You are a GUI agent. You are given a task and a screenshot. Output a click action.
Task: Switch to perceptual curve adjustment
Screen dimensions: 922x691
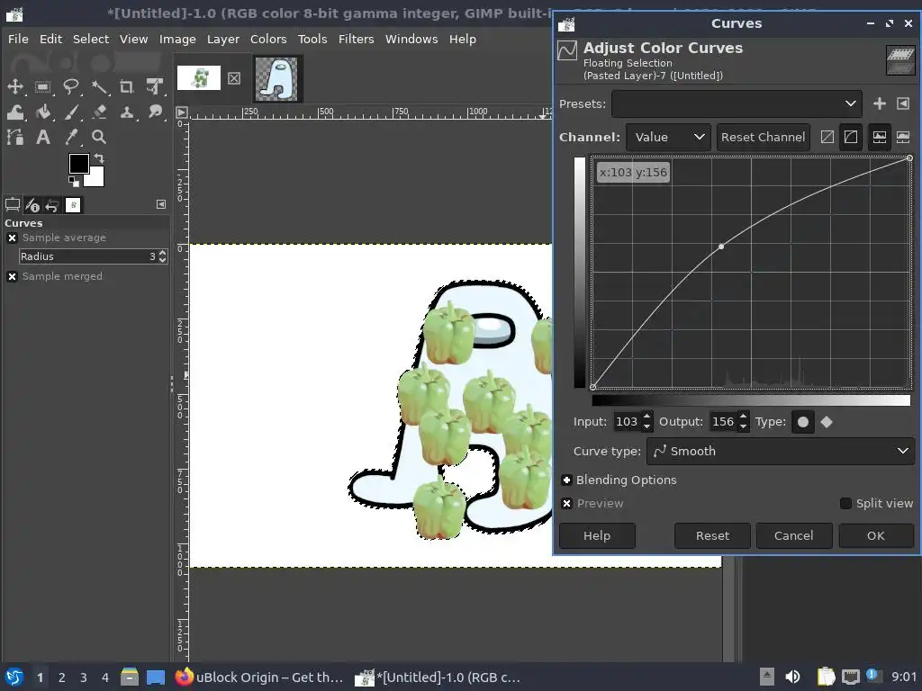851,137
